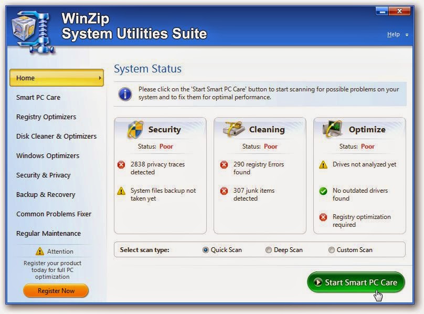This screenshot has width=424, height=314.
Task: Click the Optimize panel heading
Action: [x=367, y=129]
